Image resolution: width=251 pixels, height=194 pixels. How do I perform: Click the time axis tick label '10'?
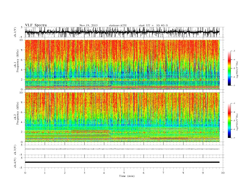point(223,173)
